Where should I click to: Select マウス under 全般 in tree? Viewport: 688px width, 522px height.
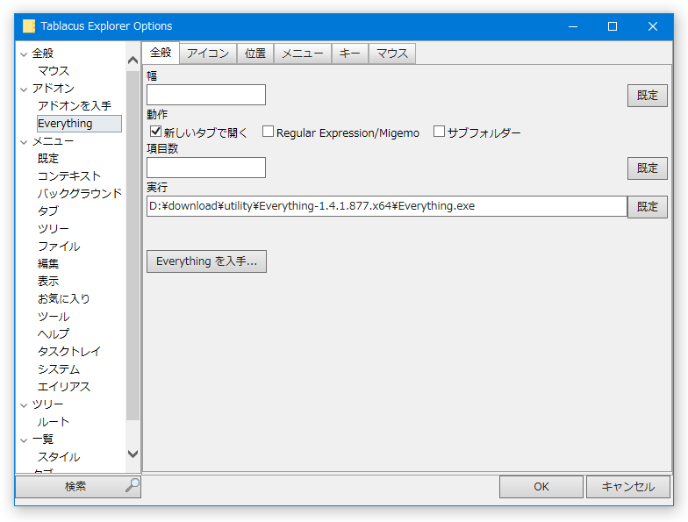click(x=54, y=71)
